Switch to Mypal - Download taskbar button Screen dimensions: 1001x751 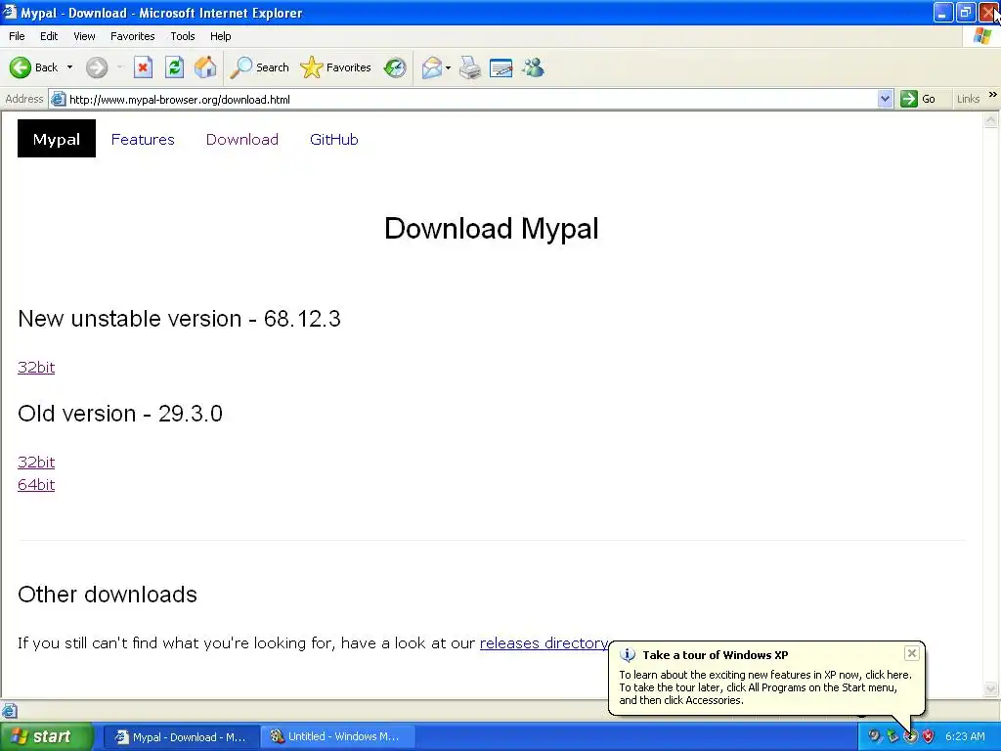pyautogui.click(x=180, y=737)
